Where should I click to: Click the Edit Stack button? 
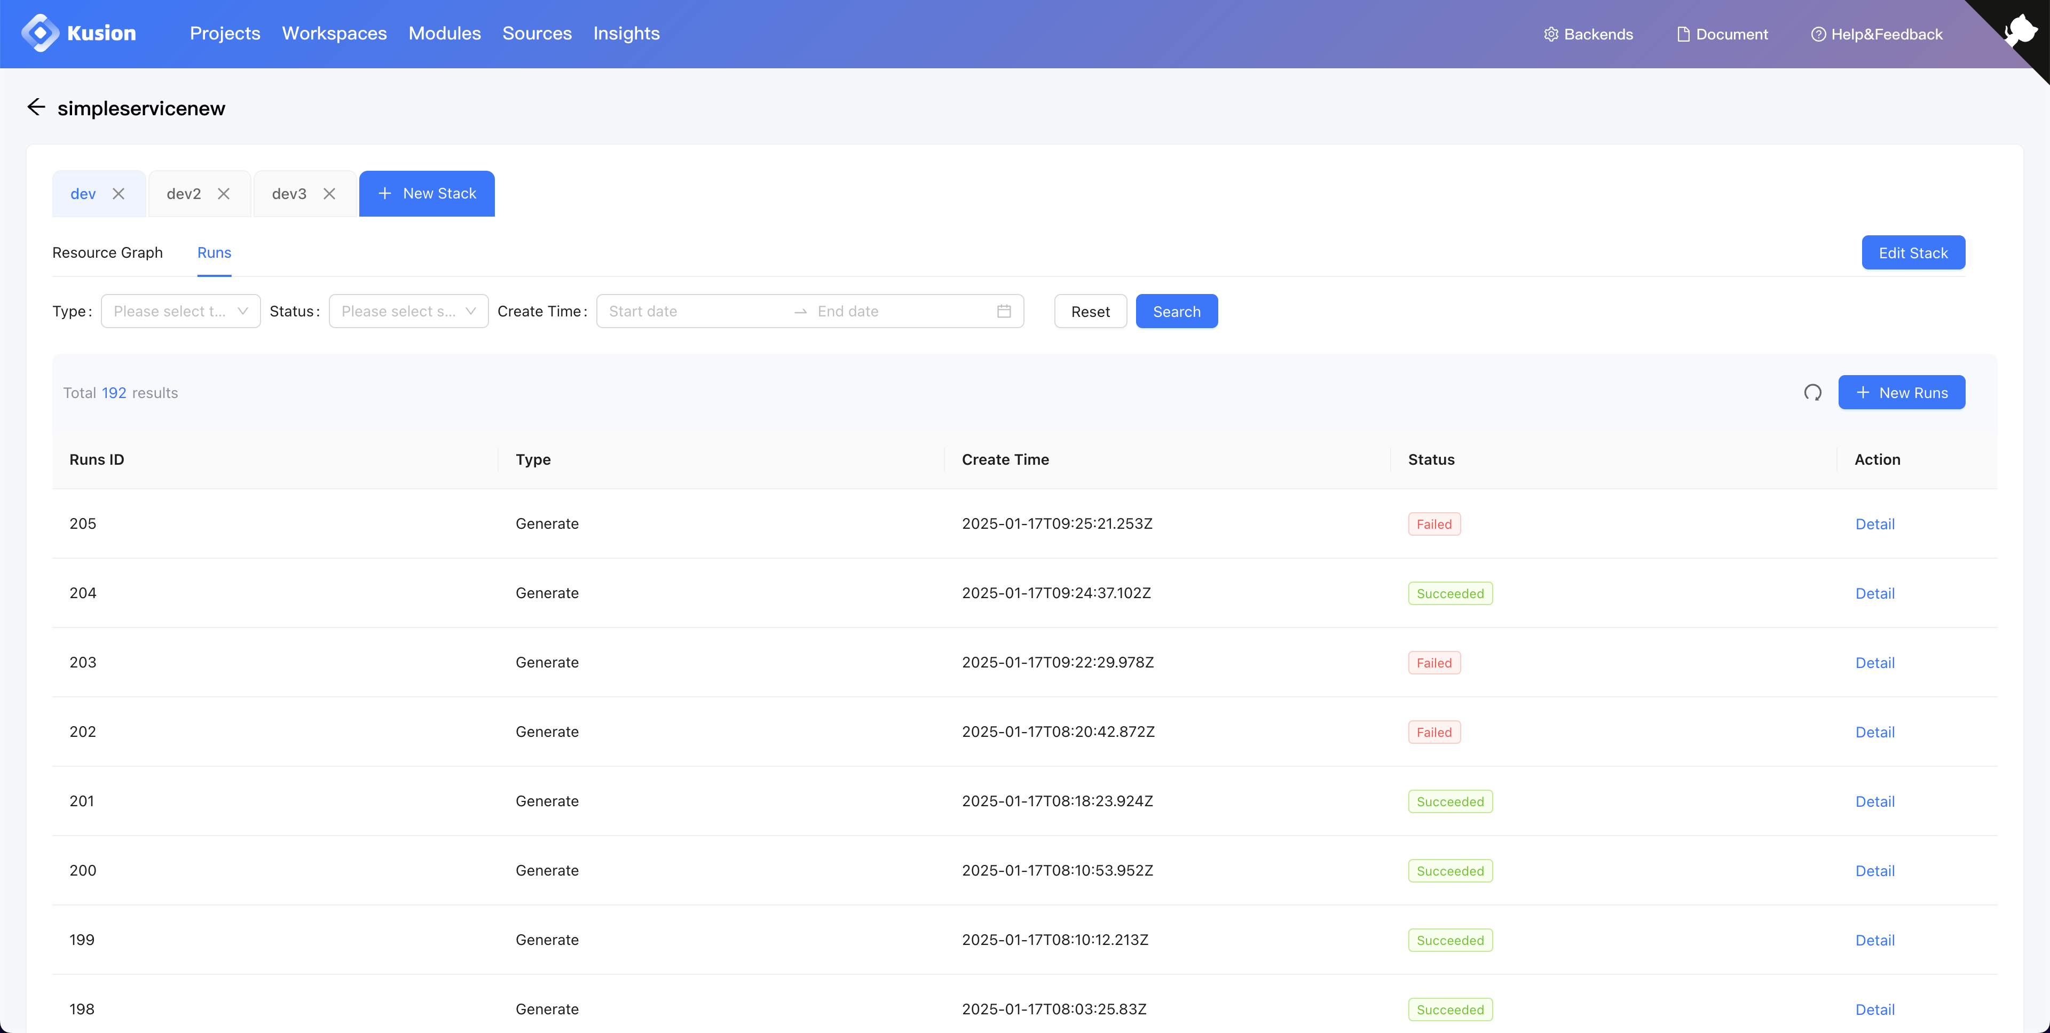click(x=1912, y=253)
